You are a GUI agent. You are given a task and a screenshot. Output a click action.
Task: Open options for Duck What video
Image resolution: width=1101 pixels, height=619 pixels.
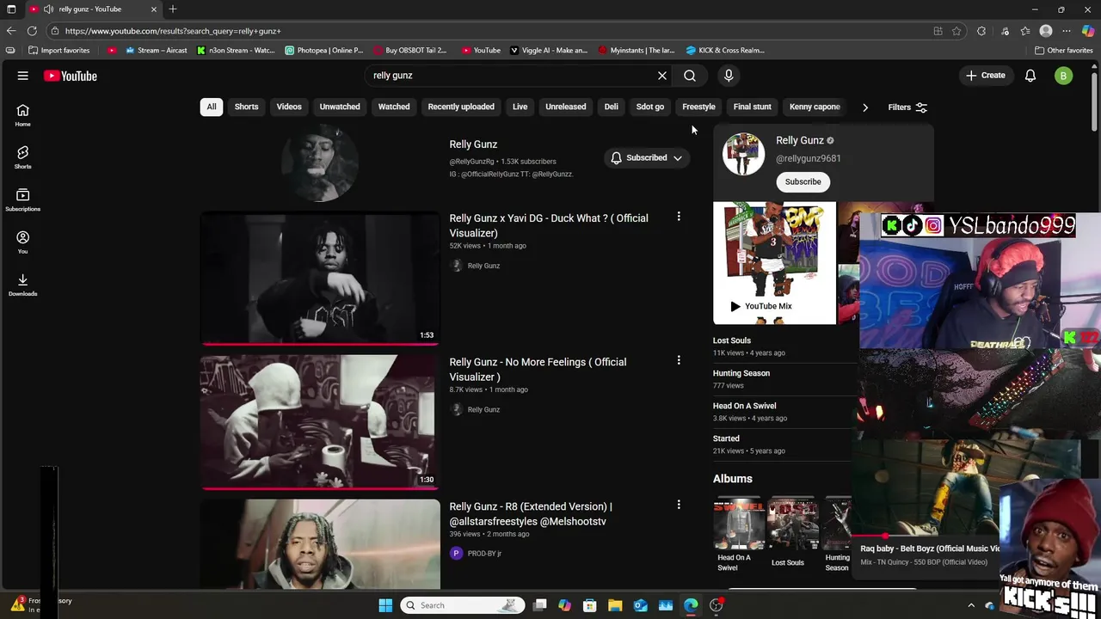pyautogui.click(x=679, y=217)
